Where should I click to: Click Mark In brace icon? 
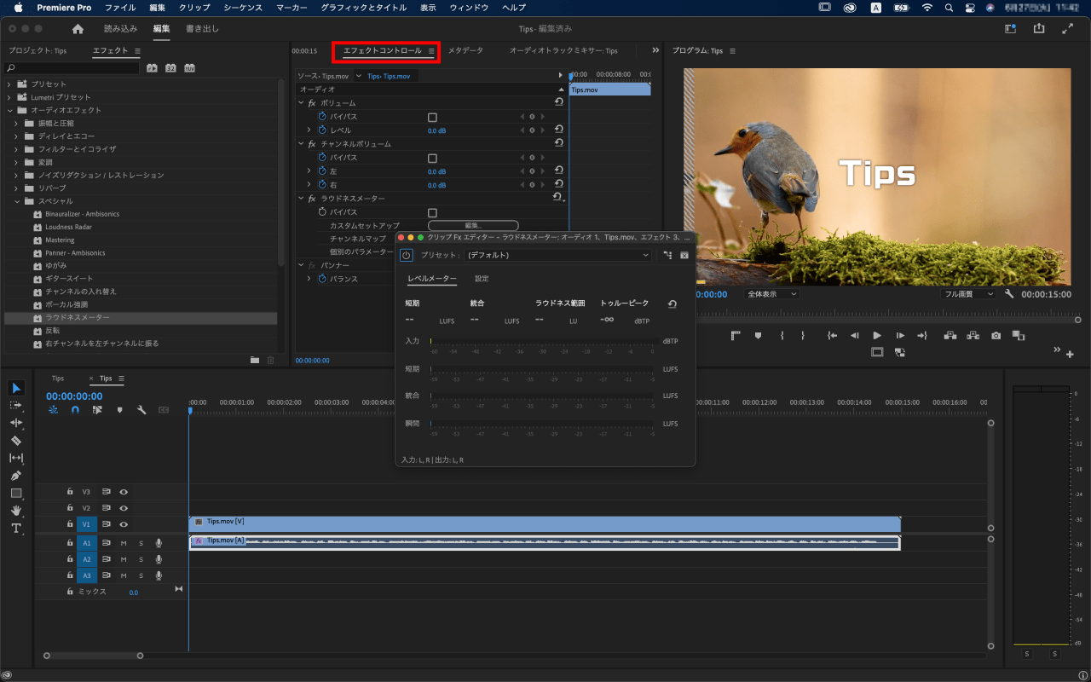click(782, 336)
